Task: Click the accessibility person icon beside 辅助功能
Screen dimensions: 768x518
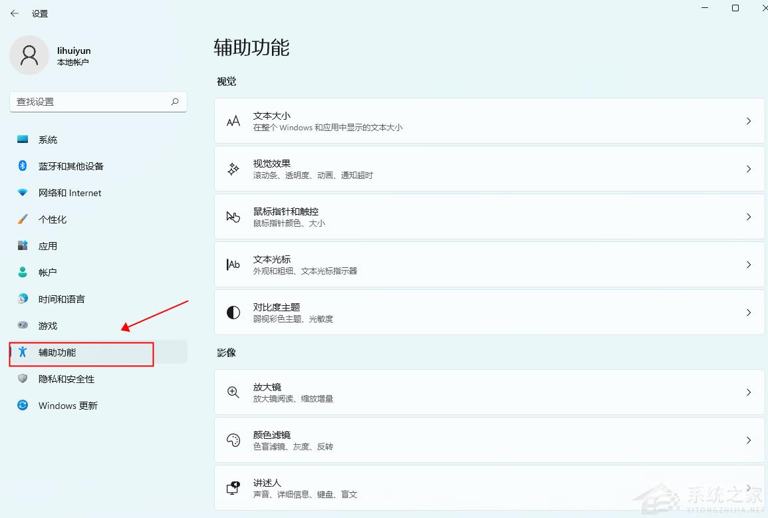Action: [x=21, y=352]
